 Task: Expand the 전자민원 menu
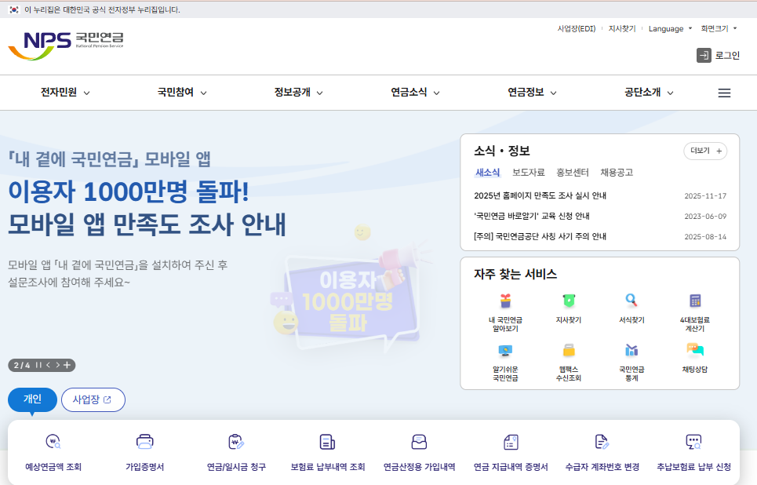[65, 93]
